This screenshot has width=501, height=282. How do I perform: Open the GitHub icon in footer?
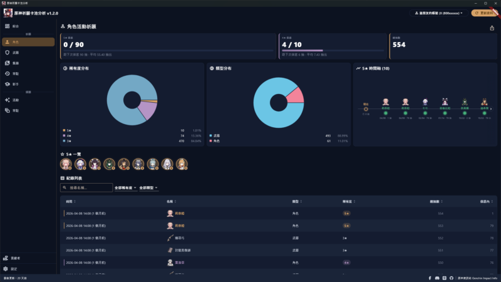tap(452, 278)
